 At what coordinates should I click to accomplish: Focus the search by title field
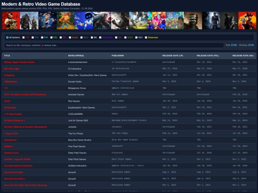pyautogui.click(x=114, y=45)
